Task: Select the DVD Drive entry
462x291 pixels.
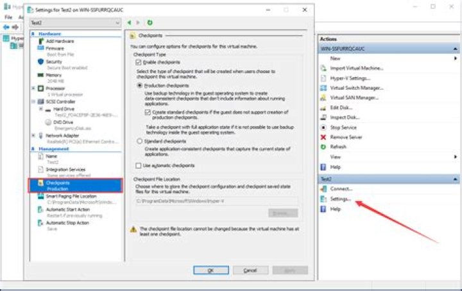Action: 63,122
